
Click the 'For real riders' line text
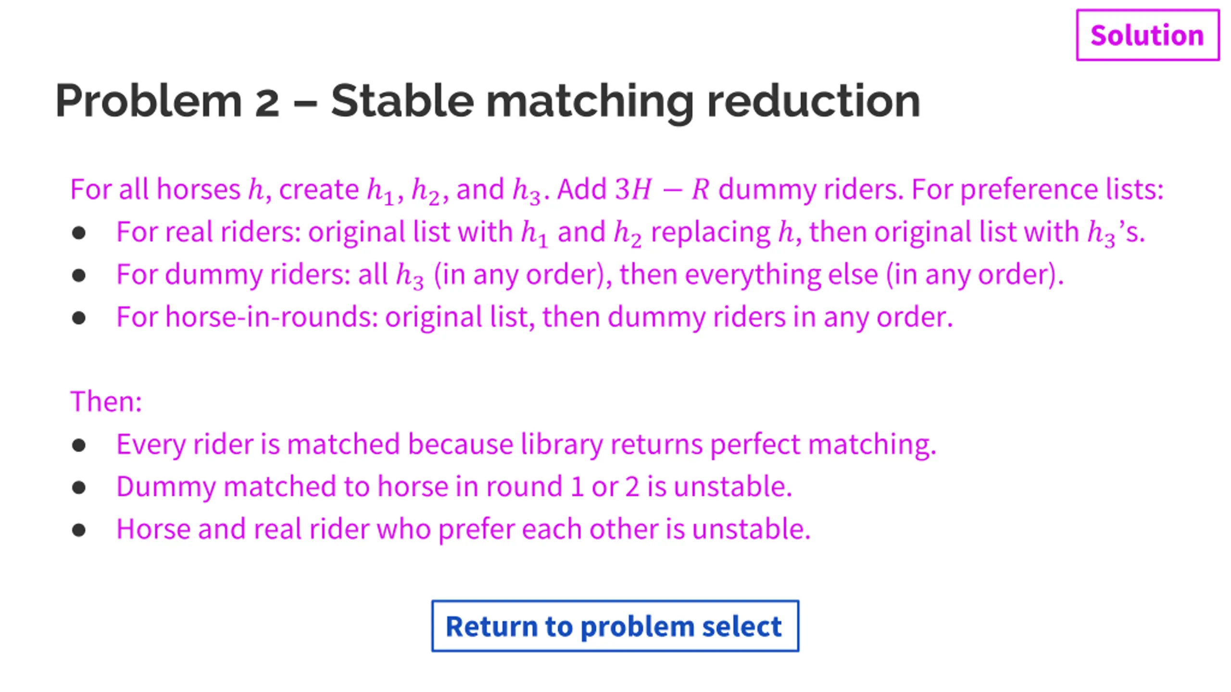pos(630,233)
